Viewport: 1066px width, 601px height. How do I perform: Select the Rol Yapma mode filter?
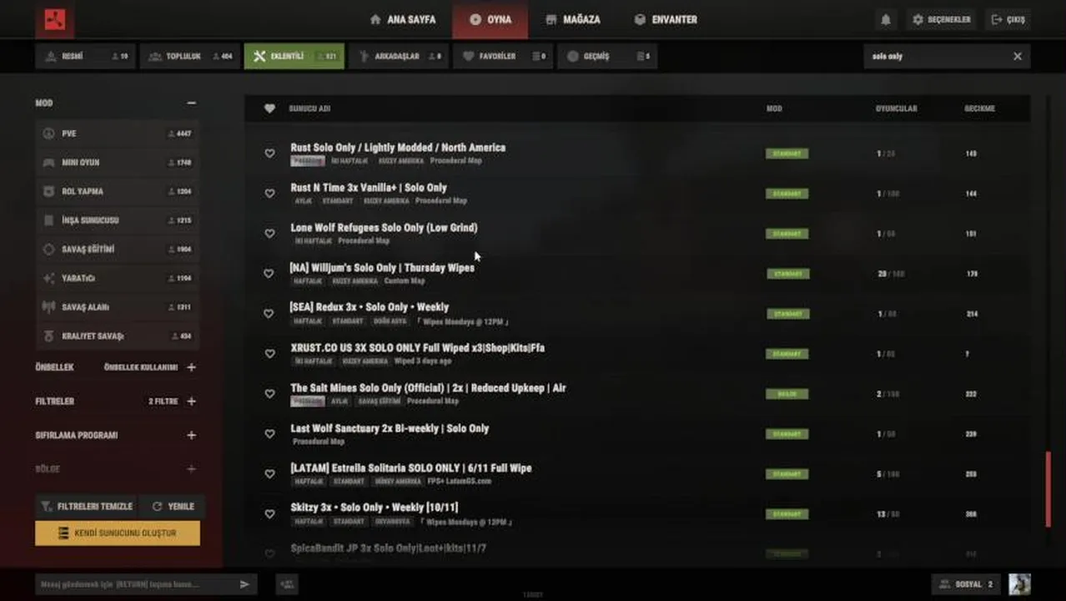click(x=118, y=191)
